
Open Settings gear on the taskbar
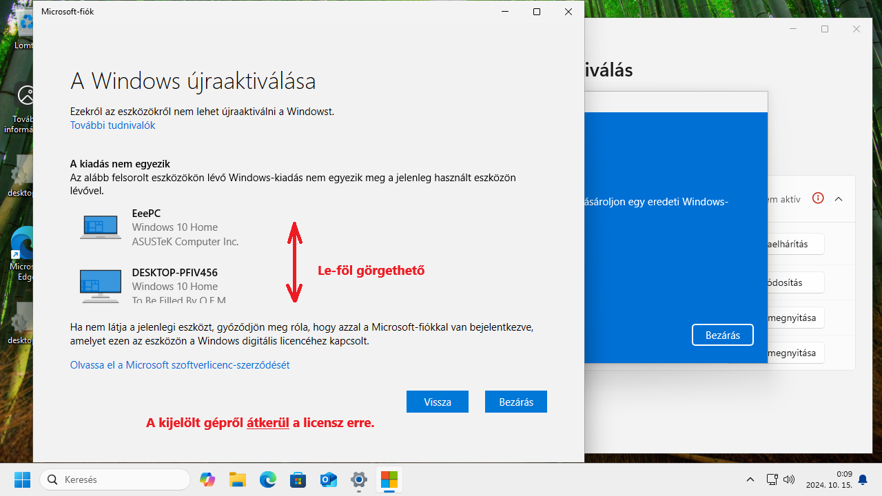pos(359,479)
